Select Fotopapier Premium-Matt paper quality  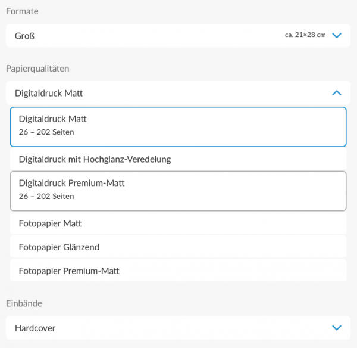[x=178, y=271]
